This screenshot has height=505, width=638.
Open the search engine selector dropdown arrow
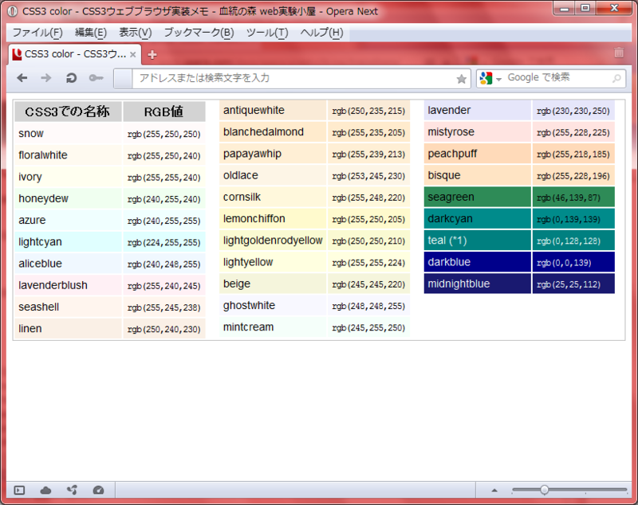pyautogui.click(x=498, y=78)
